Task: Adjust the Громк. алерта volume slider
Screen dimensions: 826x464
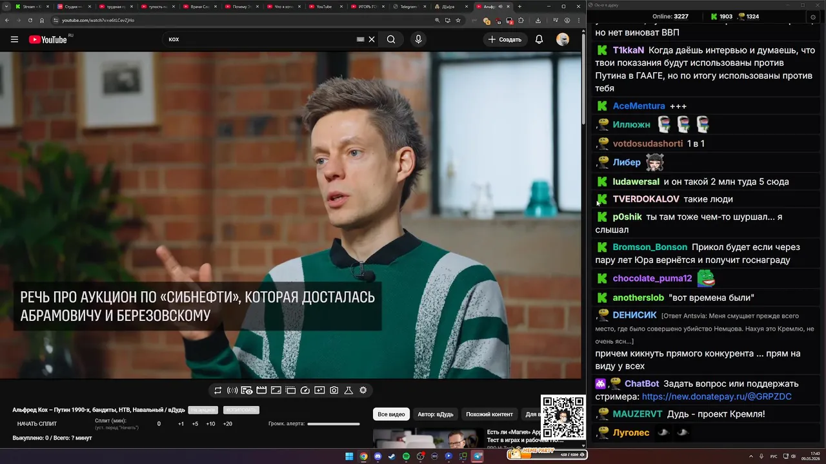Action: click(334, 424)
